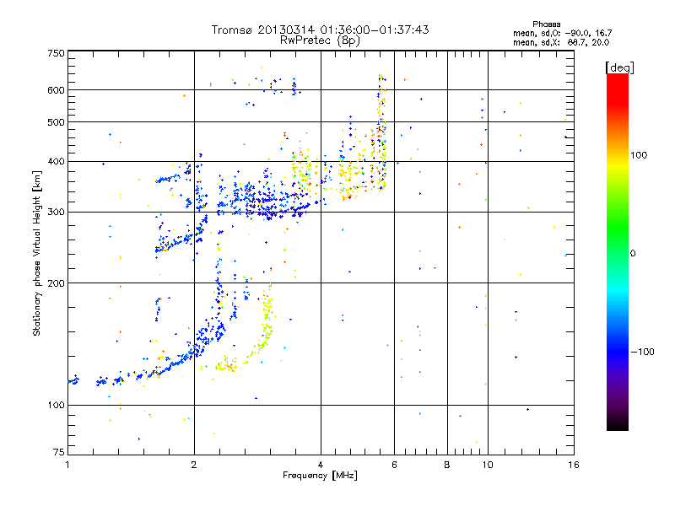The width and height of the screenshot is (675, 506).
Task: Select the 'RwPretec (8p)' subtitle text
Action: coord(320,40)
